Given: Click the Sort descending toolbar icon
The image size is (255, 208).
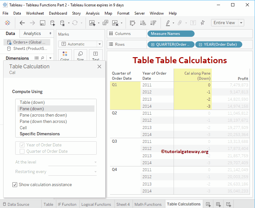Looking at the screenshot, I should (x=153, y=23).
